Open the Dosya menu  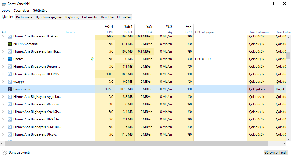pos(6,11)
